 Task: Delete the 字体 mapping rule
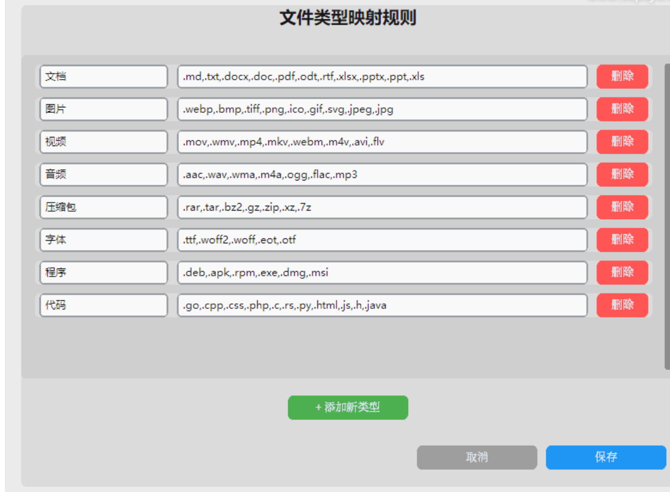(622, 240)
